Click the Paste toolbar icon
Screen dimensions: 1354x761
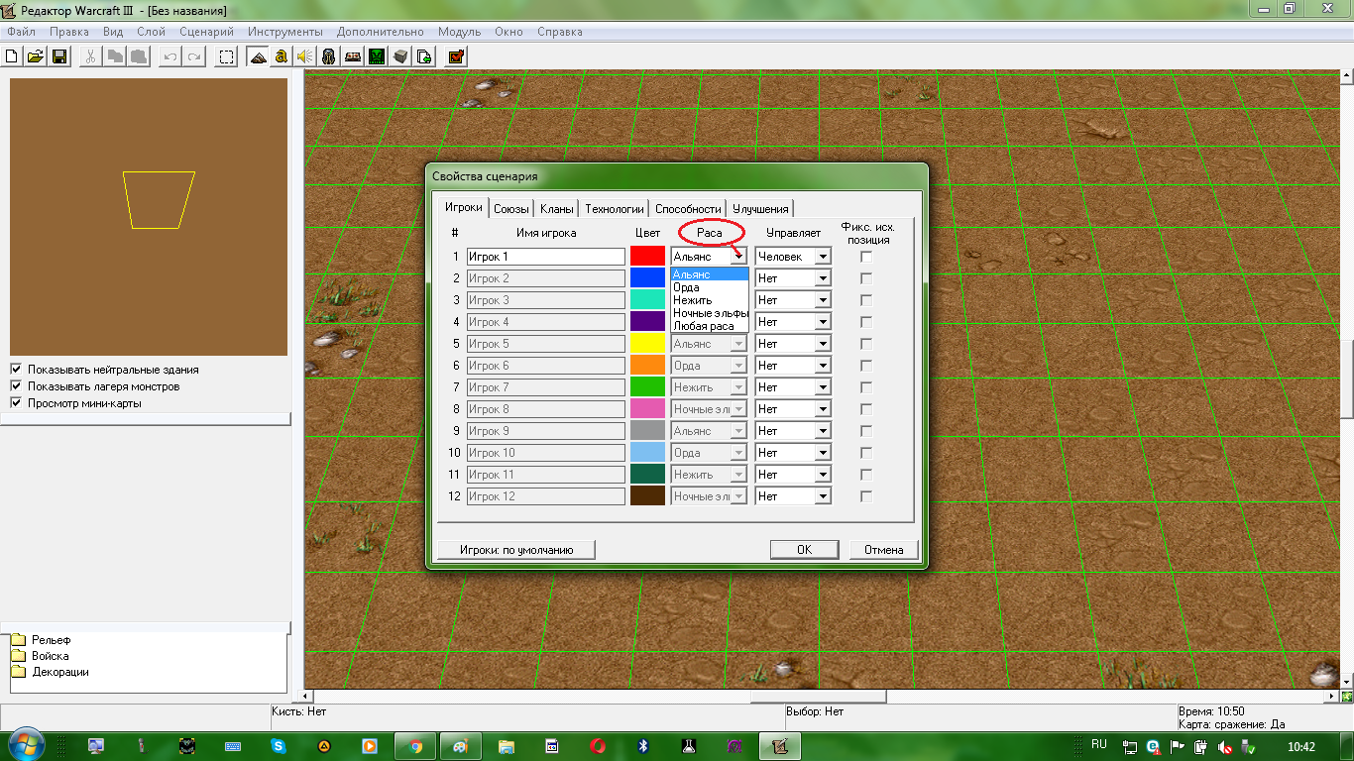pyautogui.click(x=139, y=56)
